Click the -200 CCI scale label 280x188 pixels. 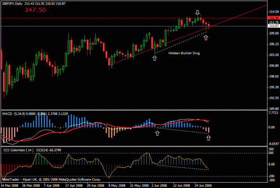tap(271, 176)
